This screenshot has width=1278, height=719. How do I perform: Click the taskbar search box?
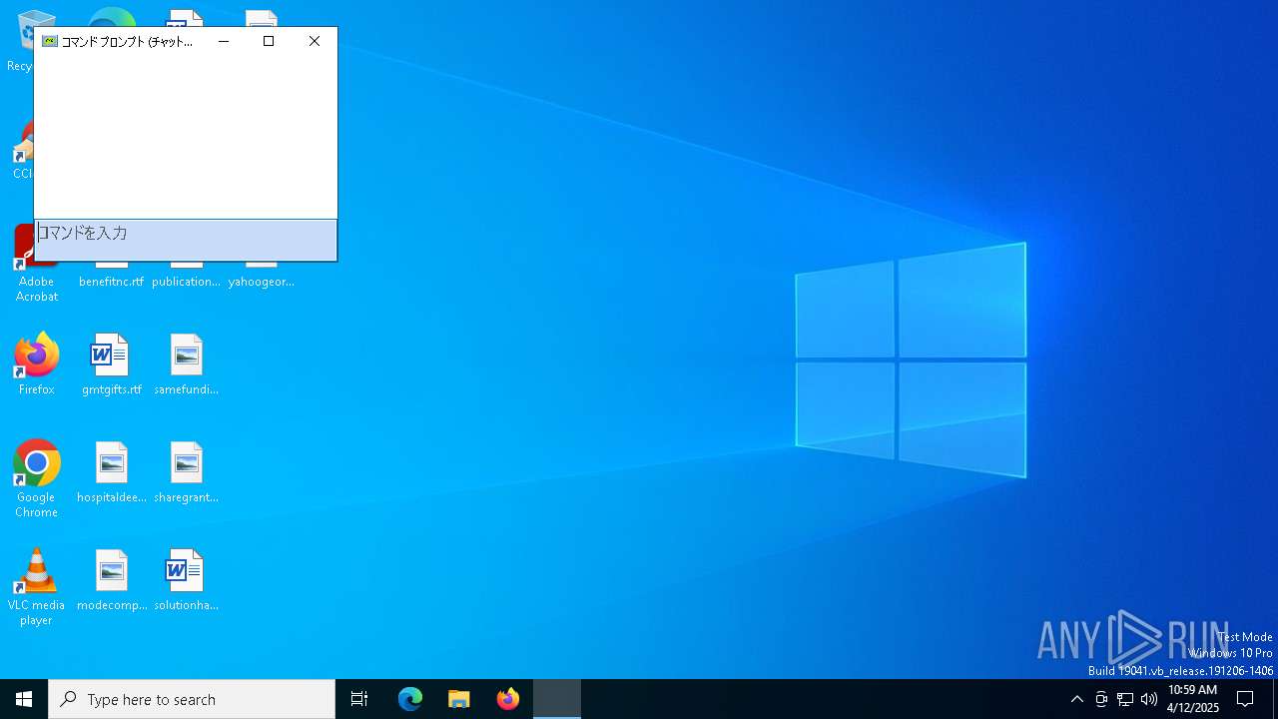[x=192, y=699]
